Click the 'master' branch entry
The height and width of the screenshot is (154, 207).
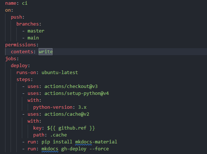[x=36, y=31]
